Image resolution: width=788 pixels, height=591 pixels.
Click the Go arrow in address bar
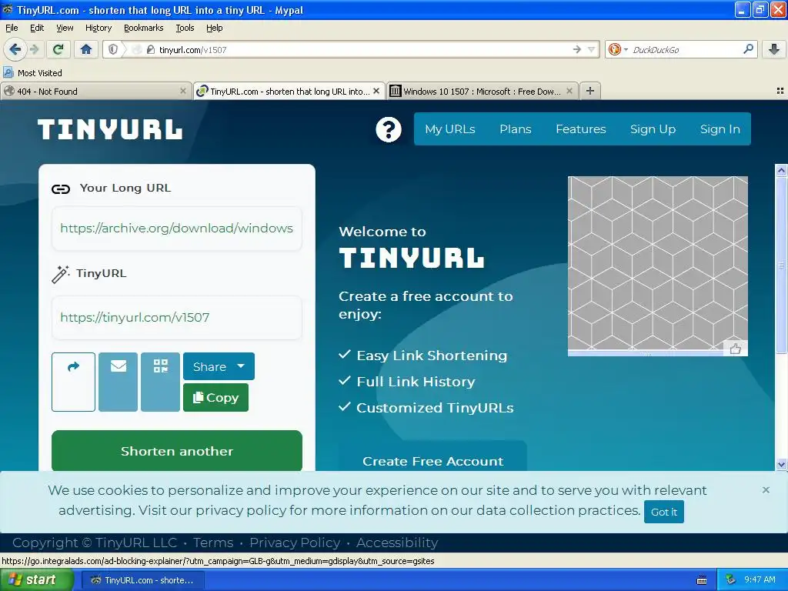coord(576,49)
